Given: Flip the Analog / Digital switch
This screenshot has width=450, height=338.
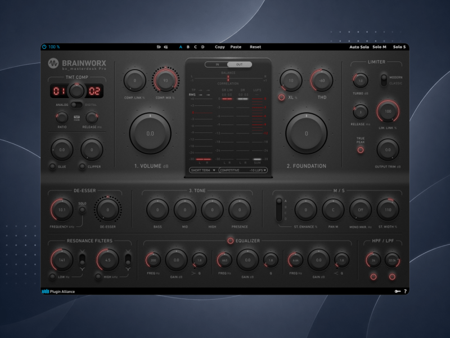Looking at the screenshot, I should coord(76,105).
